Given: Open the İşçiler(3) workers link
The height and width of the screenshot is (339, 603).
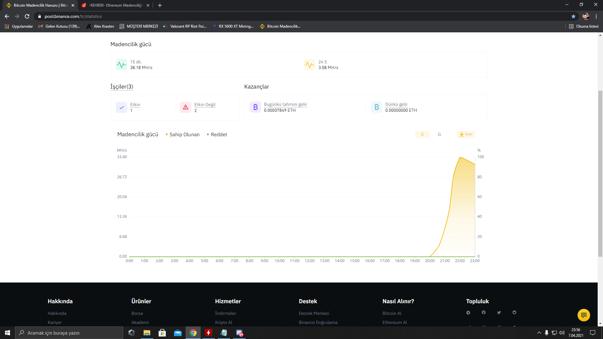Looking at the screenshot, I should (122, 87).
